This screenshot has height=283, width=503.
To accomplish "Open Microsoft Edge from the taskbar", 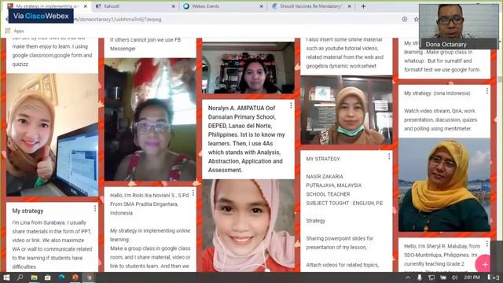I will [x=61, y=277].
